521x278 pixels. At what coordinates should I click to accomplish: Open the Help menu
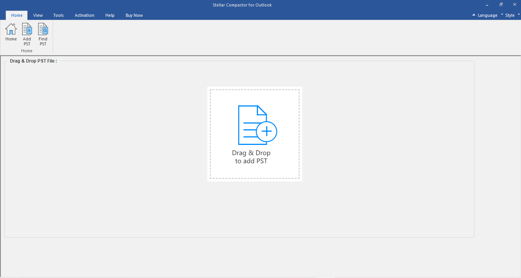coord(110,15)
